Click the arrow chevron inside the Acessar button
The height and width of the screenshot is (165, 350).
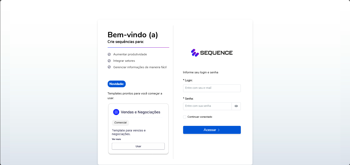[x=219, y=130]
